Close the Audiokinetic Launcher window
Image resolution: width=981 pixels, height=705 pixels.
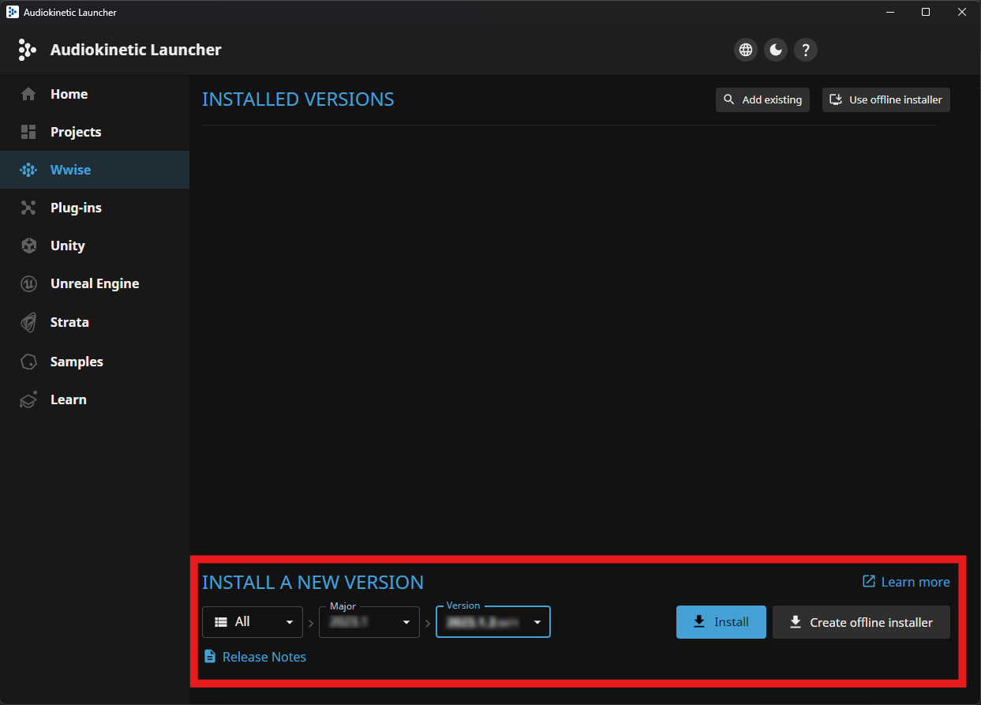(962, 12)
